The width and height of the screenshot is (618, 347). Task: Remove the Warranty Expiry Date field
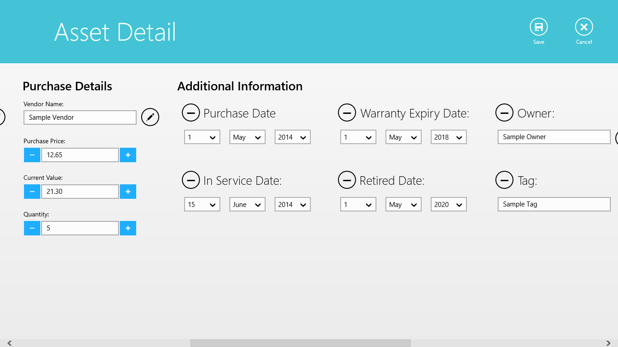(347, 113)
